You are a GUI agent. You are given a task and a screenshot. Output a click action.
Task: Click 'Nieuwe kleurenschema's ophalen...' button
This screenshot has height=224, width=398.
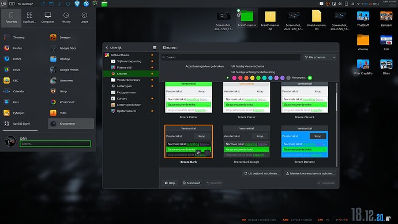pyautogui.click(x=310, y=173)
